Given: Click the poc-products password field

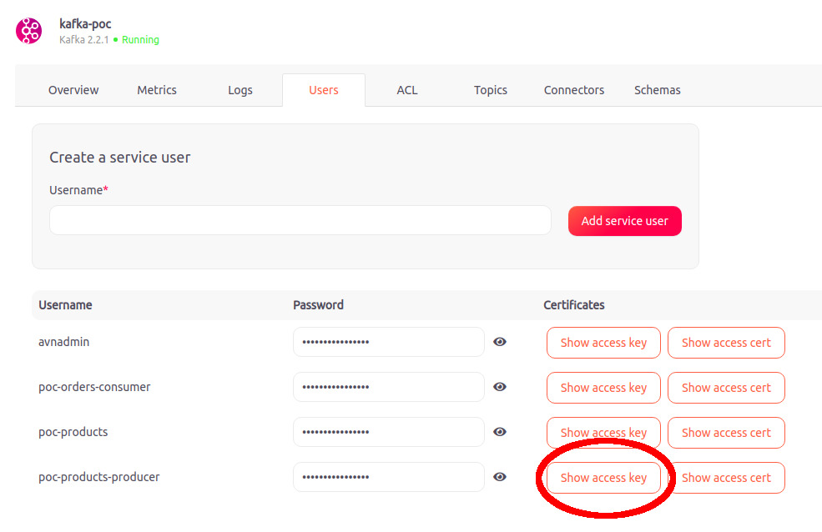Looking at the screenshot, I should pos(388,432).
